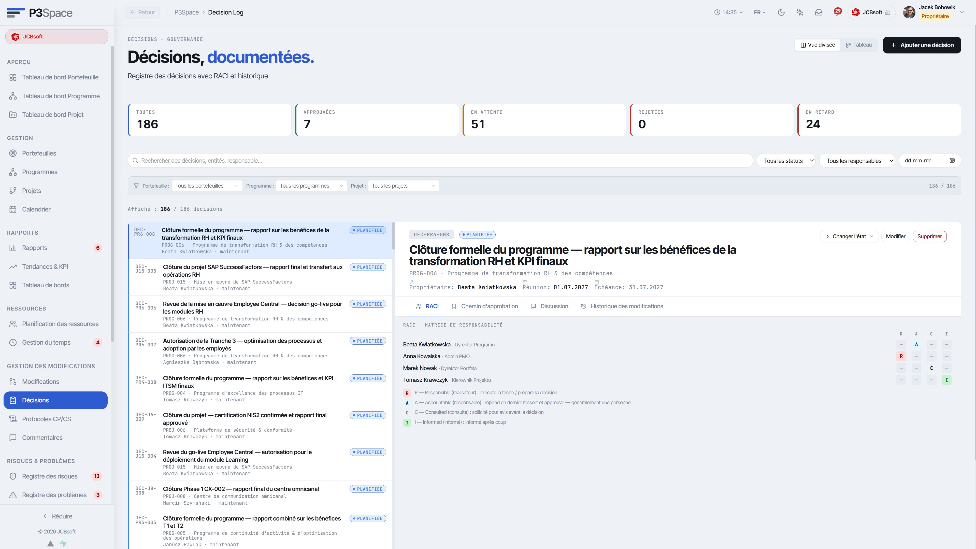This screenshot has height=549, width=976.
Task: Open Tous les responsables dropdown
Action: tap(857, 161)
